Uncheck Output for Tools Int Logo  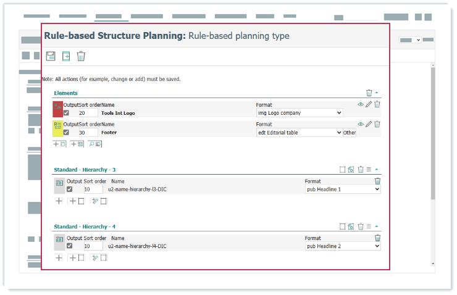pos(66,113)
